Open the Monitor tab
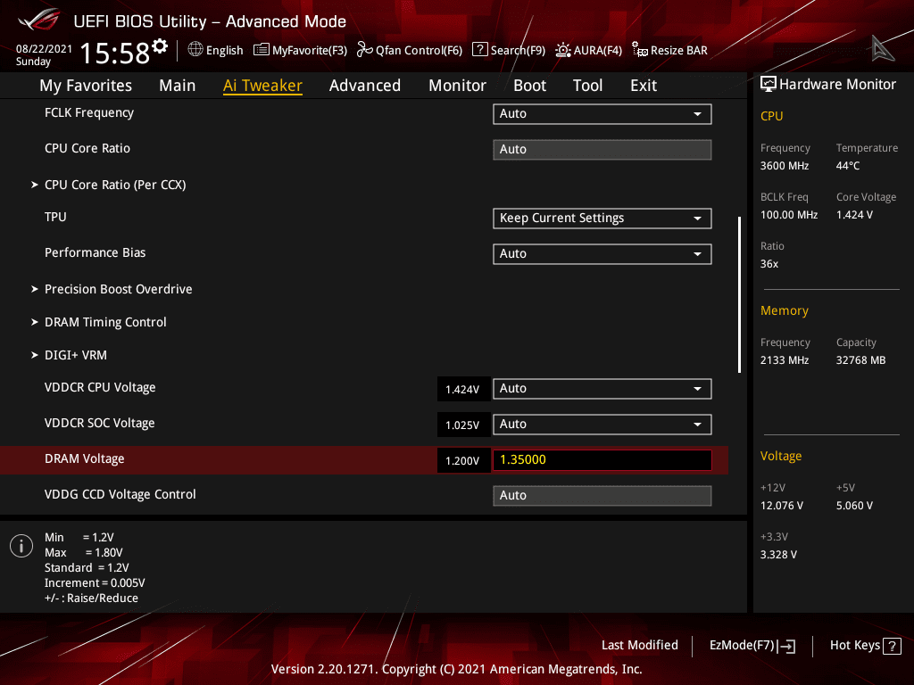Image resolution: width=914 pixels, height=685 pixels. click(458, 86)
